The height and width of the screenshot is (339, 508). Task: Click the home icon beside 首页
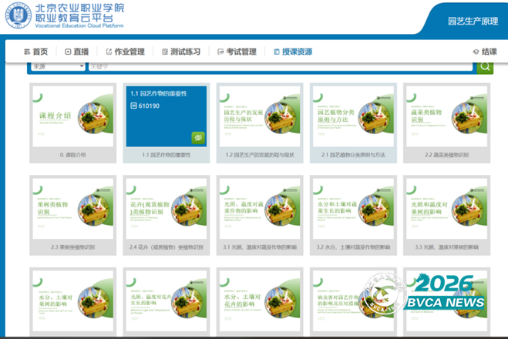pos(25,52)
